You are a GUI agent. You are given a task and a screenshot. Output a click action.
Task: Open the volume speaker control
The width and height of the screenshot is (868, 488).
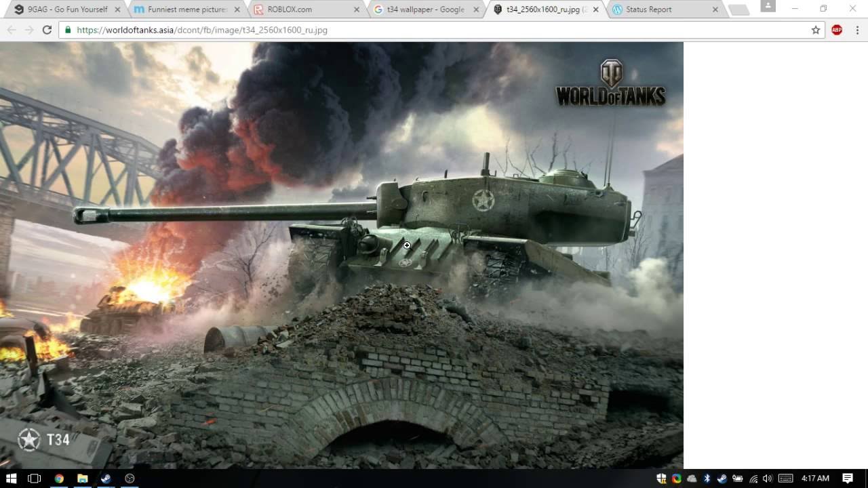(x=768, y=479)
